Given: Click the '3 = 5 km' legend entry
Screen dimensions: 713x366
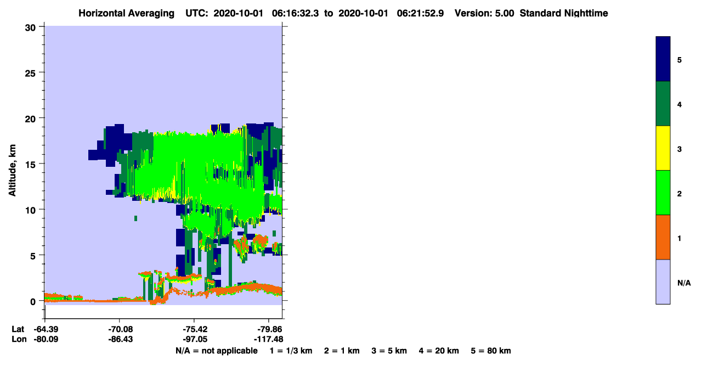Looking at the screenshot, I should tap(389, 351).
